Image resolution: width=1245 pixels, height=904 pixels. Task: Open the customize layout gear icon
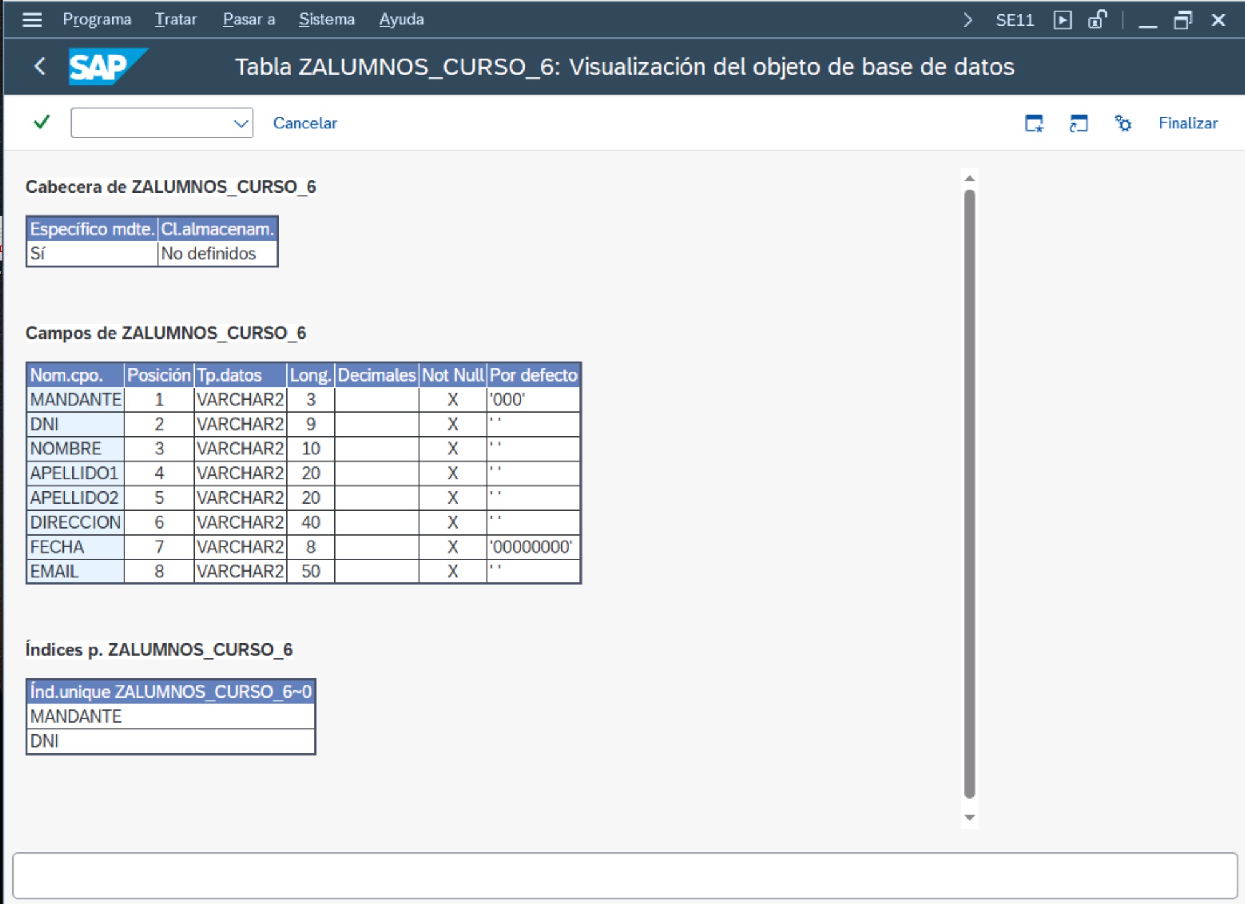pyautogui.click(x=1123, y=123)
